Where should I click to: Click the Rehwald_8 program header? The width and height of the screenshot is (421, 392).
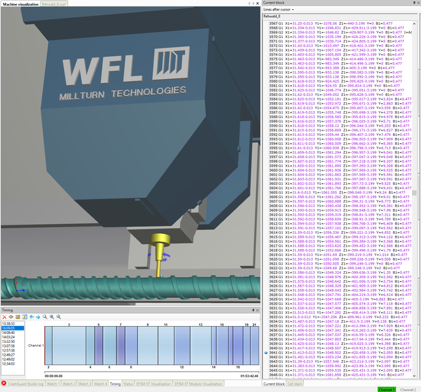coord(272,16)
